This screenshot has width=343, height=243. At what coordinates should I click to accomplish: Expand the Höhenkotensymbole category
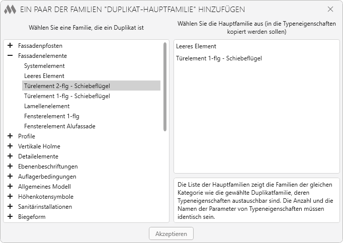pyautogui.click(x=10, y=197)
